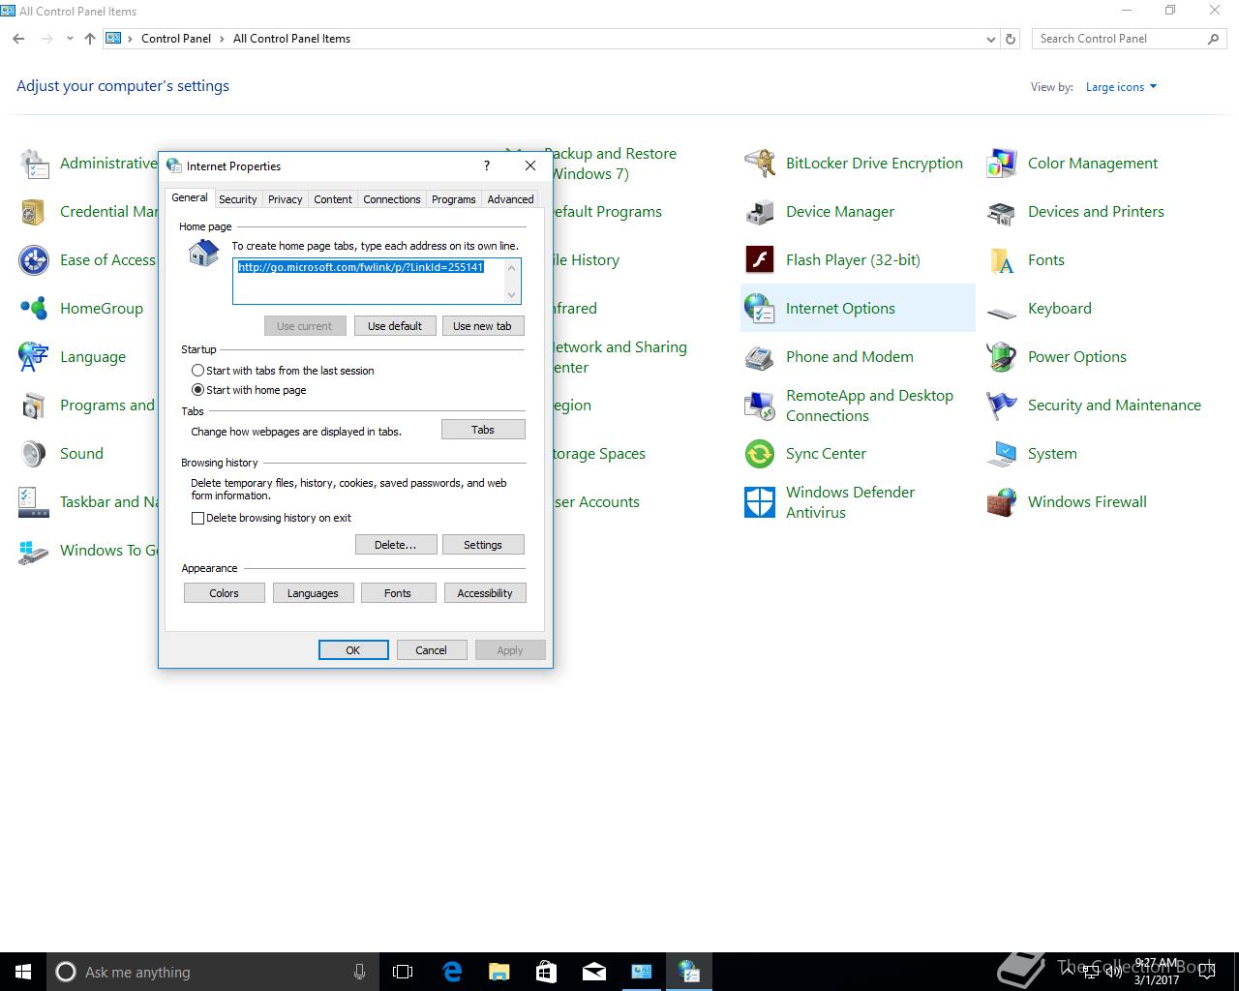Screen dimensions: 1239x991
Task: Open Windows Defender Antivirus shield icon
Action: [760, 502]
